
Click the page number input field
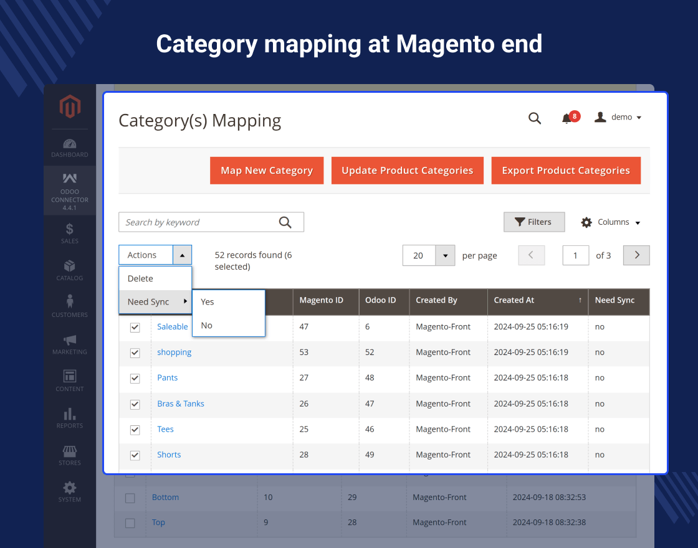pos(576,255)
